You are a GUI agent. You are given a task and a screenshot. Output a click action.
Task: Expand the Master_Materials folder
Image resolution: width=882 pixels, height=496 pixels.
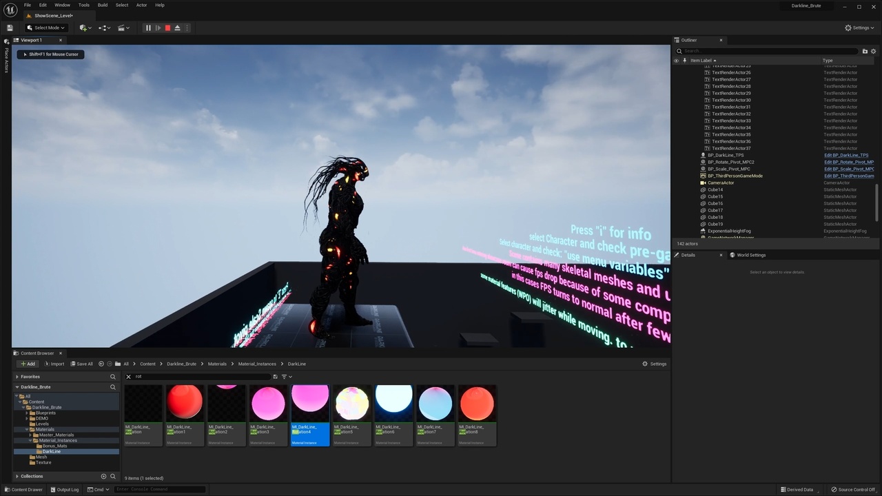coord(31,435)
